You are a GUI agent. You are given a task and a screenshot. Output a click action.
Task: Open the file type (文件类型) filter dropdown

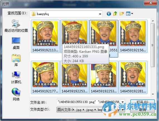pyautogui.click(x=90, y=110)
